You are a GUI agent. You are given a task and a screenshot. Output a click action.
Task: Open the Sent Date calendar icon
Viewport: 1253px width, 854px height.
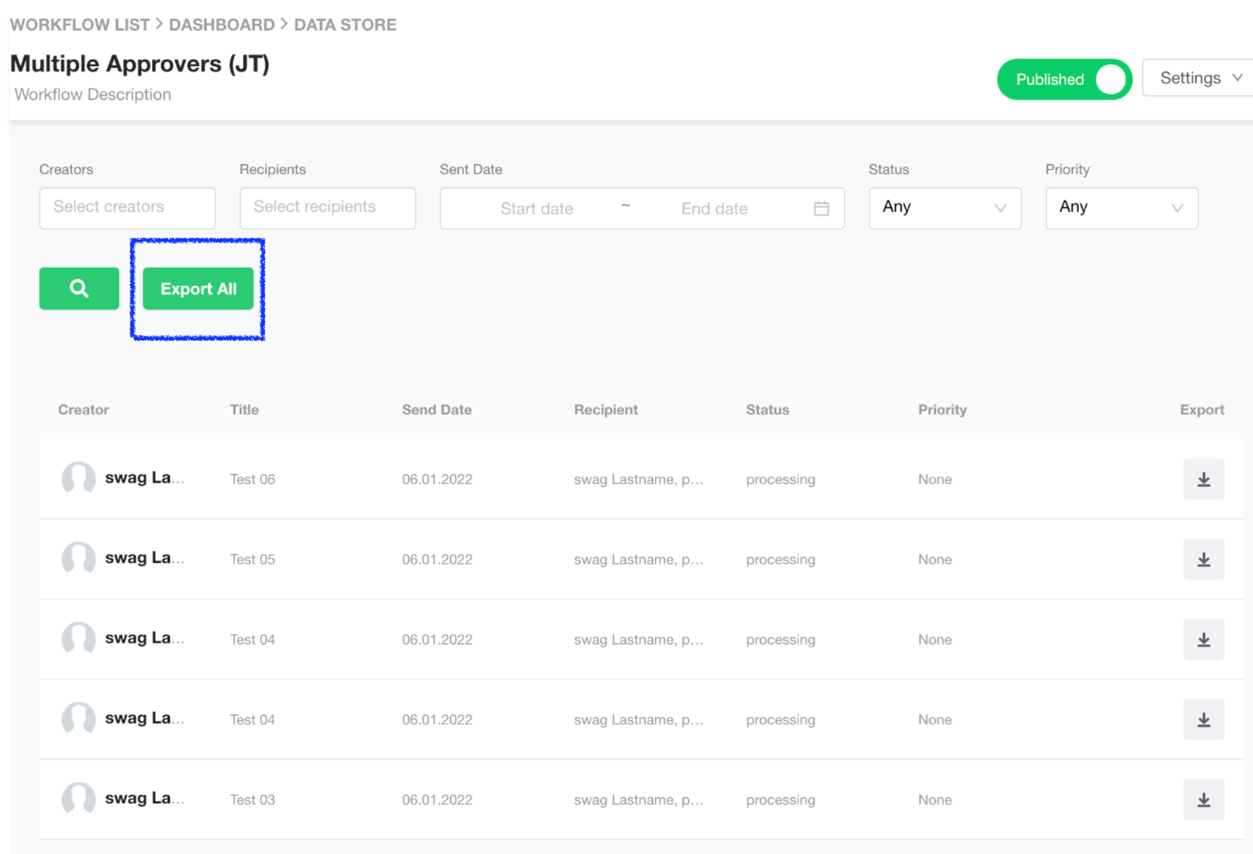tap(821, 208)
